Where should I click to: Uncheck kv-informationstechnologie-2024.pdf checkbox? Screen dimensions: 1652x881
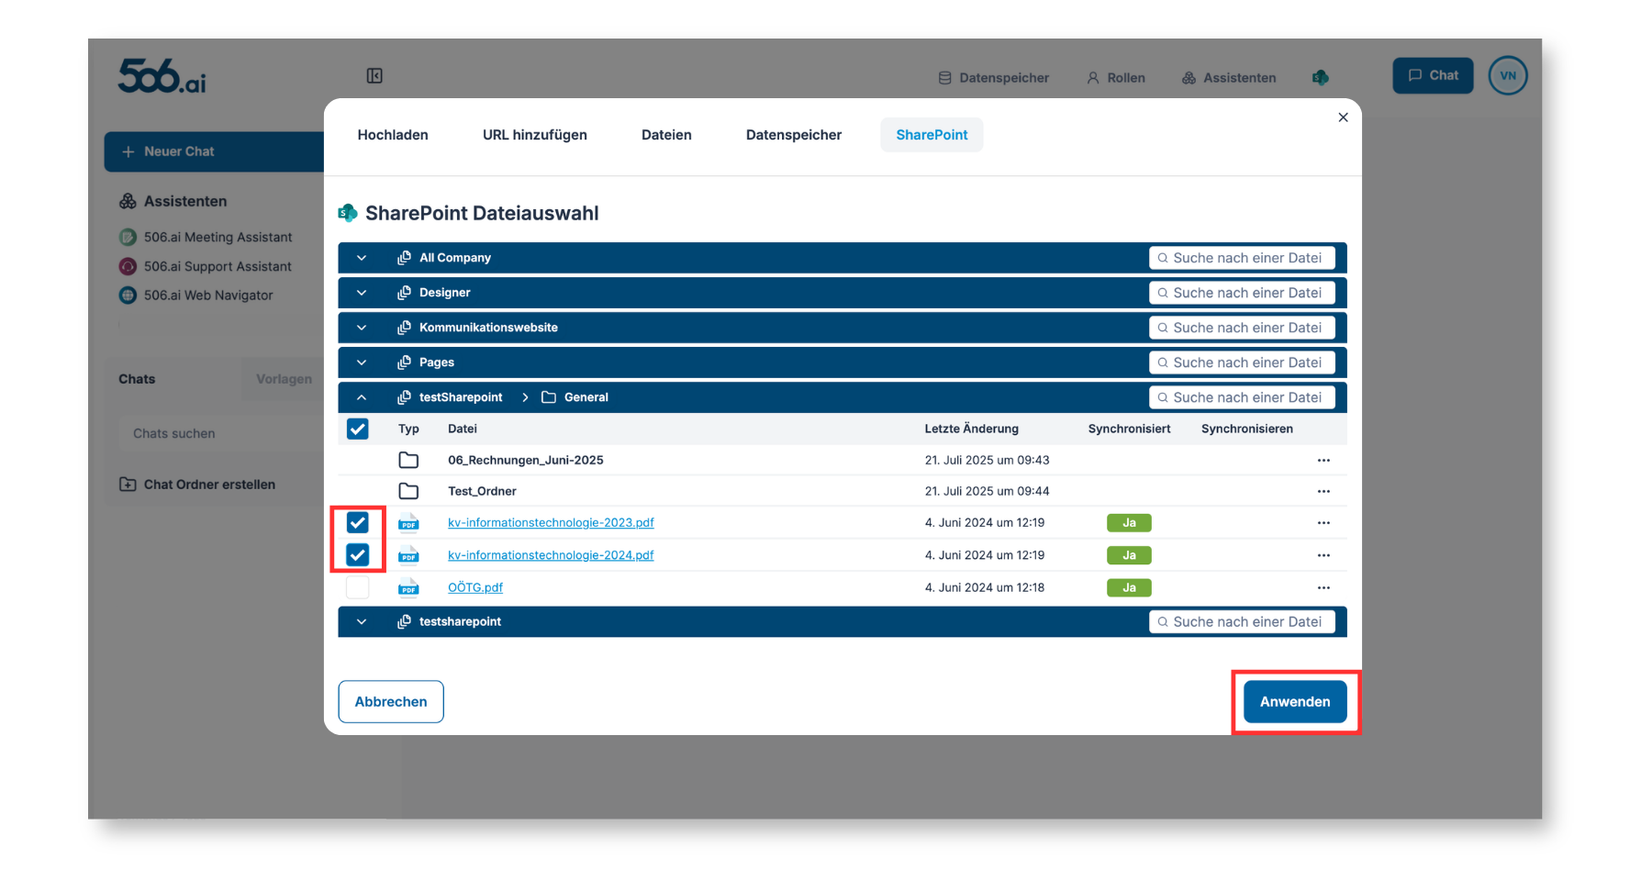(x=358, y=554)
